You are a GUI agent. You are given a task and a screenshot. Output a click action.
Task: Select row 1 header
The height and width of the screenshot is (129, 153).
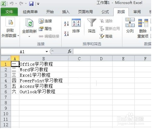click(6, 64)
